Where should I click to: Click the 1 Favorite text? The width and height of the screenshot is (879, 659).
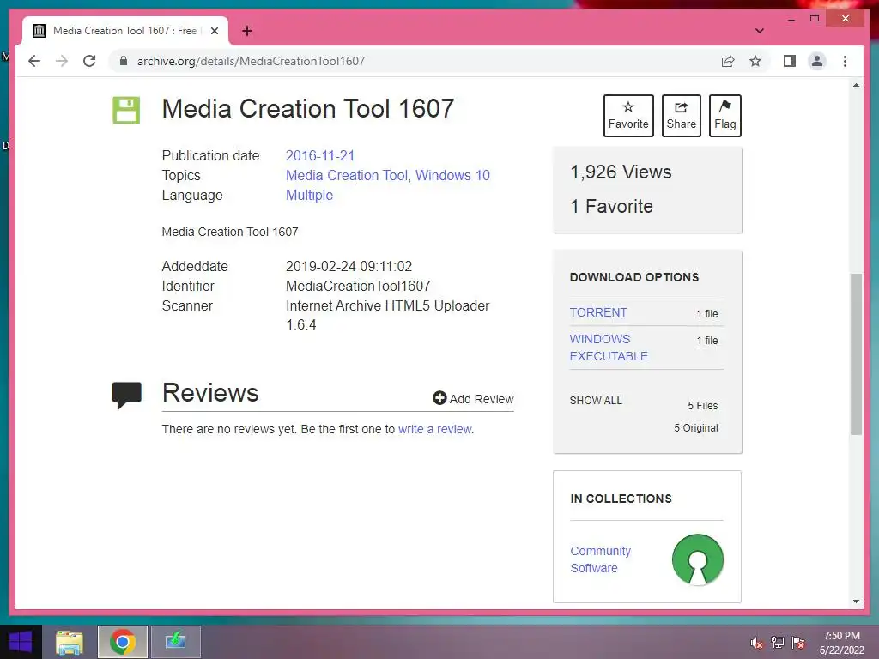tap(611, 206)
